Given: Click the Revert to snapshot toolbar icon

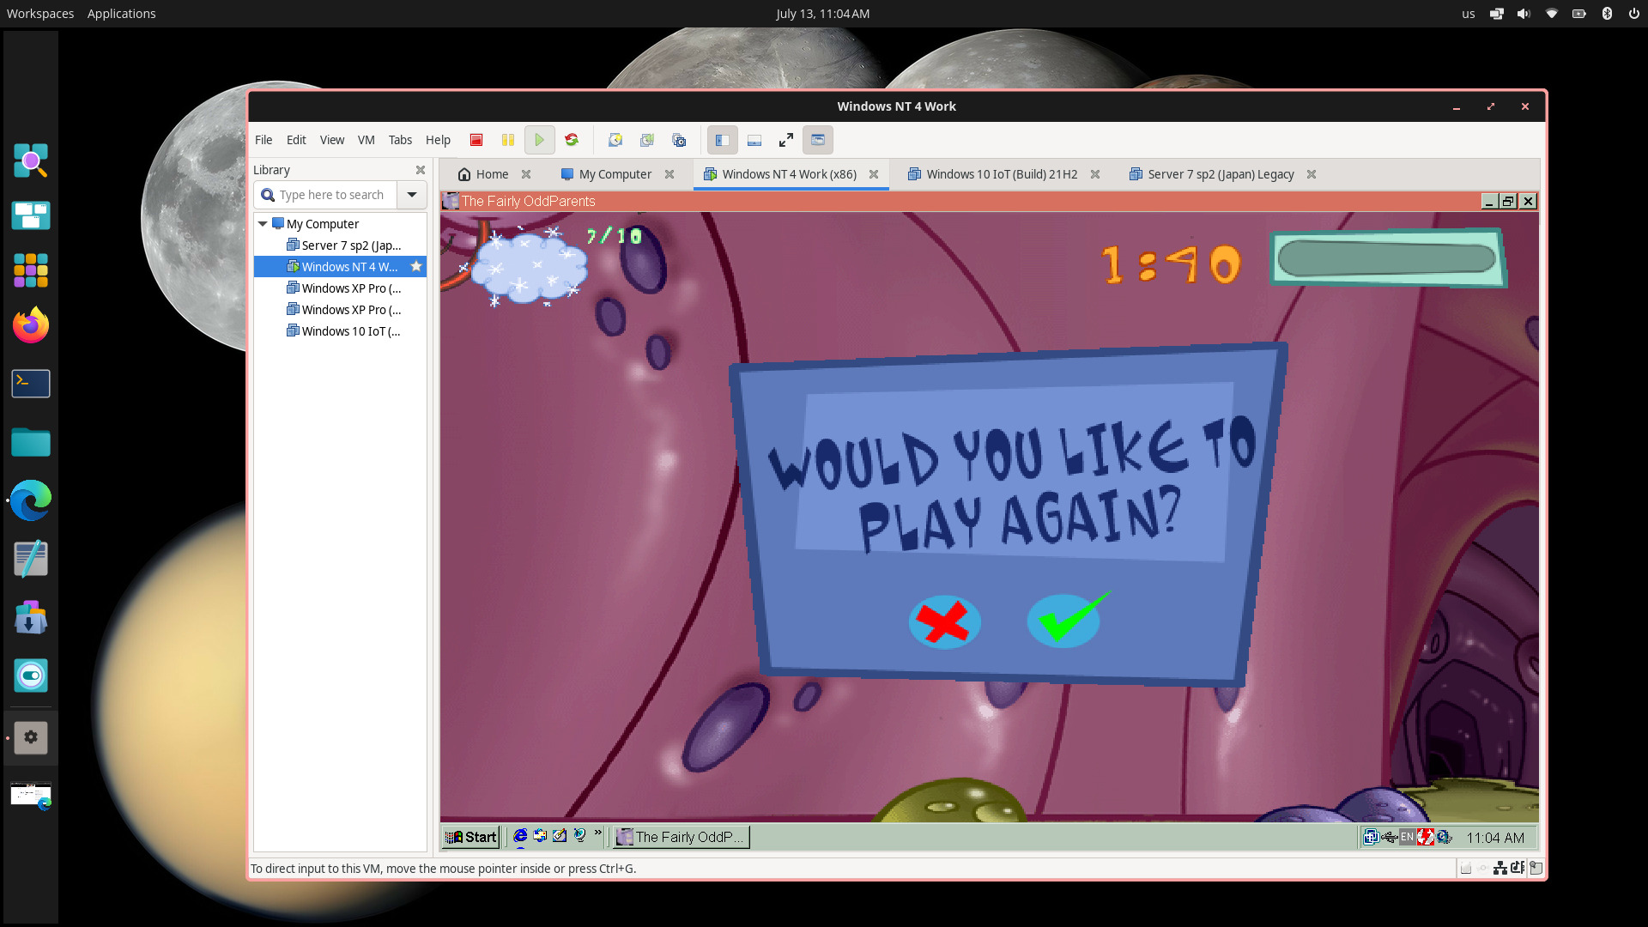Looking at the screenshot, I should (x=647, y=140).
